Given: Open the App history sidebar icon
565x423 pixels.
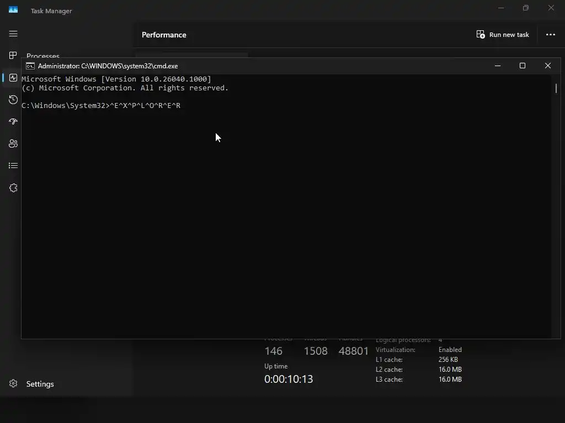Looking at the screenshot, I should (x=13, y=100).
